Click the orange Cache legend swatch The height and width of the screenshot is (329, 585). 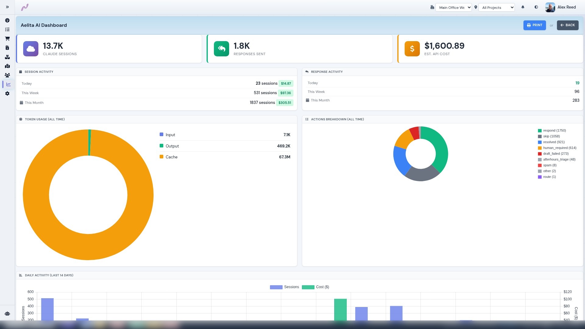161,157
